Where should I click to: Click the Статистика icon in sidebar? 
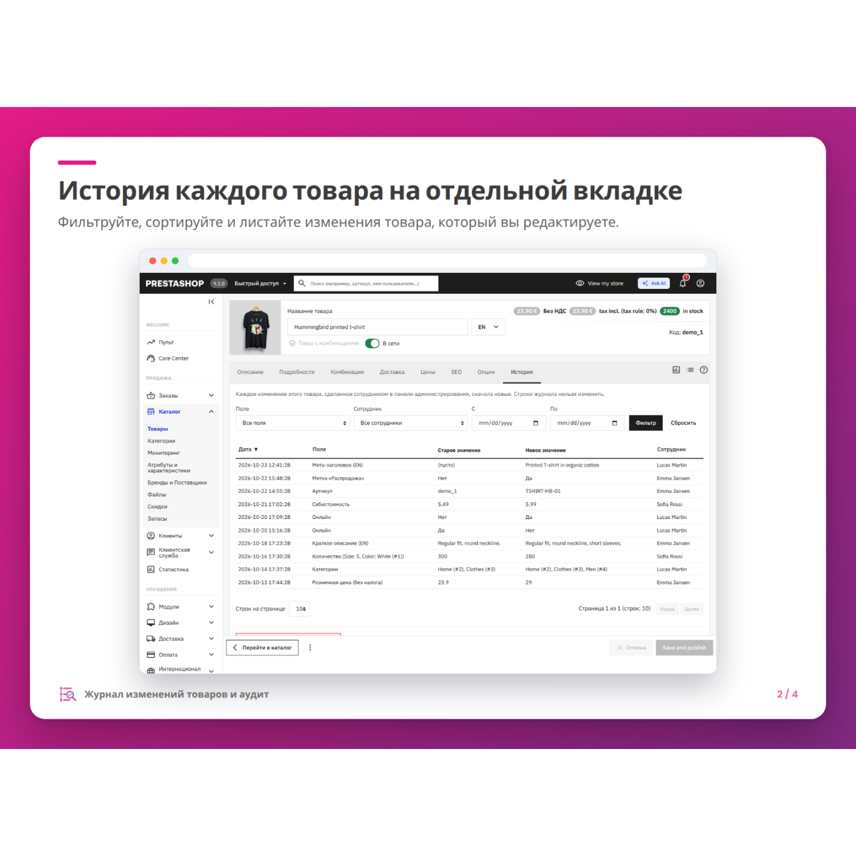pos(151,569)
